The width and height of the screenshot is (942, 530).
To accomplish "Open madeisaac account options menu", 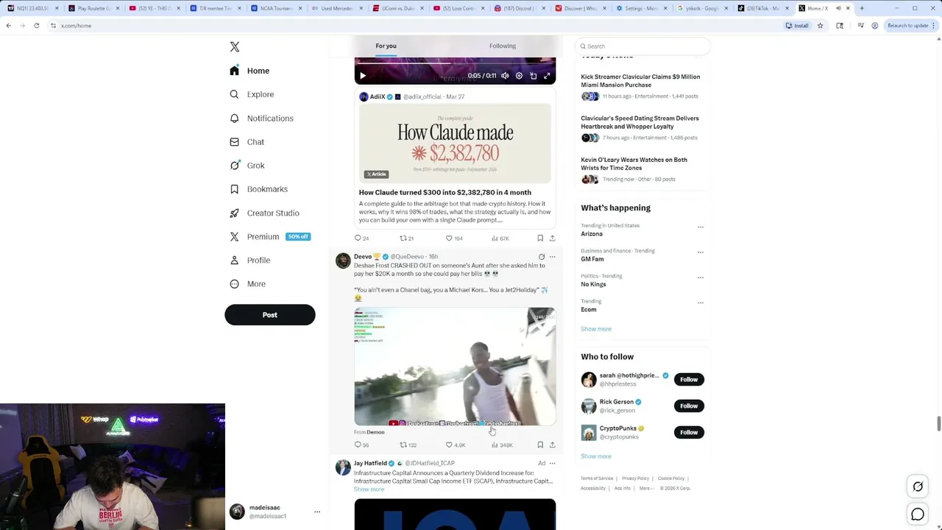I will [317, 512].
